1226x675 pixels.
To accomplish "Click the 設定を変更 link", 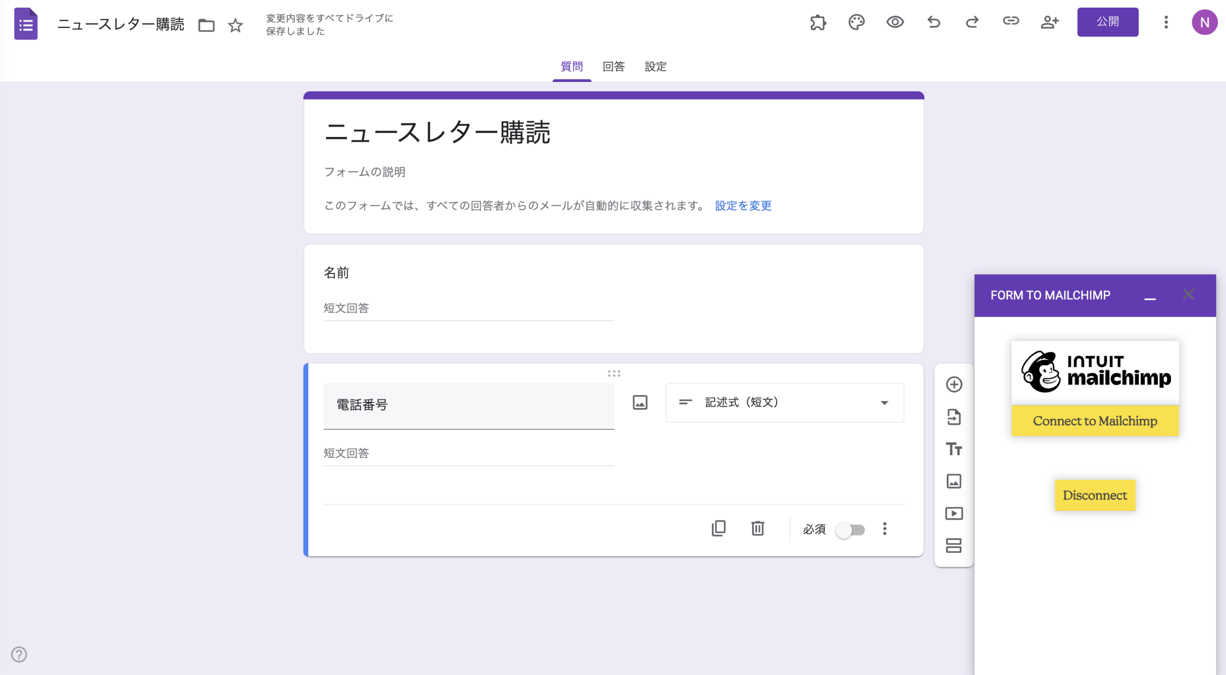I will pyautogui.click(x=743, y=206).
